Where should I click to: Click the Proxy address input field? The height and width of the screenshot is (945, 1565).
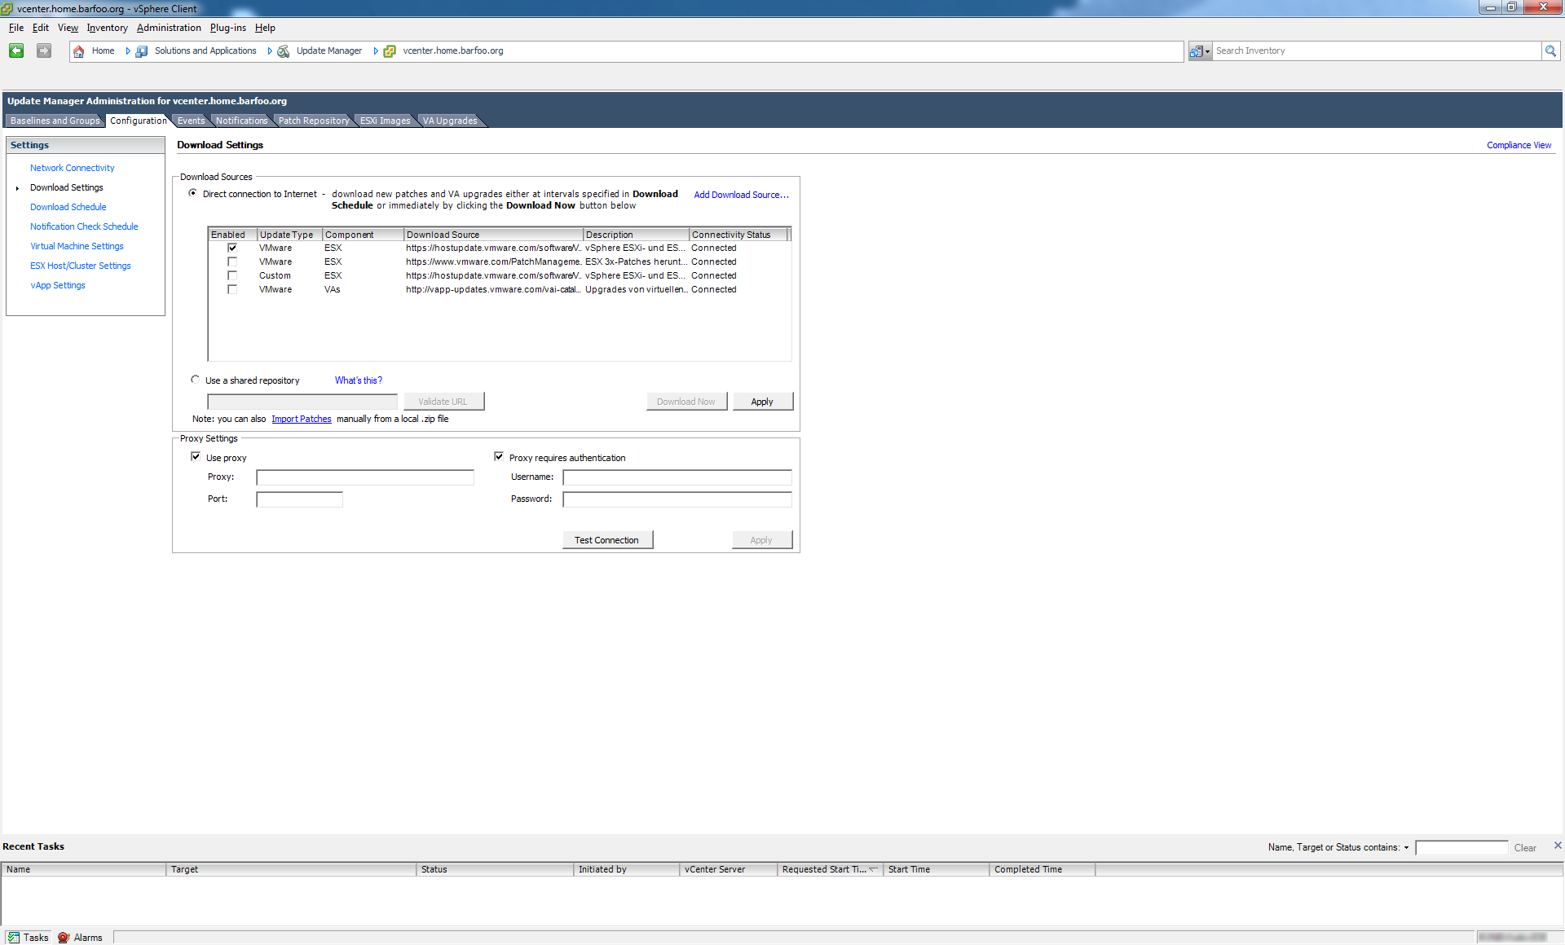point(365,477)
